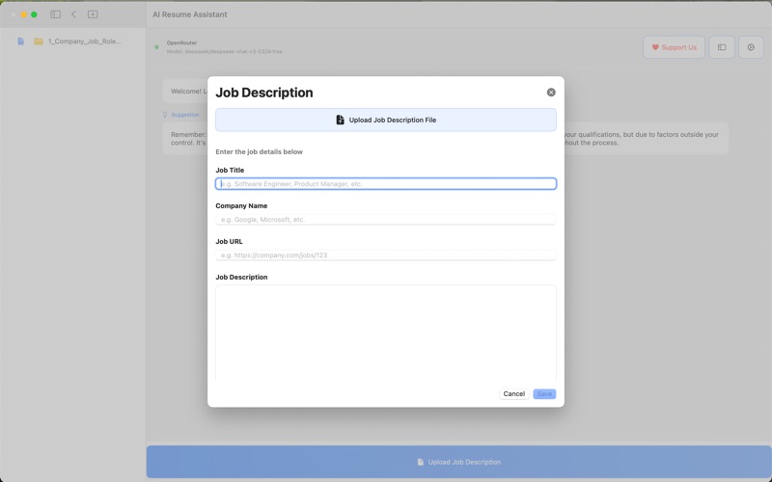Click the green OpenRouter status dot

pos(157,47)
